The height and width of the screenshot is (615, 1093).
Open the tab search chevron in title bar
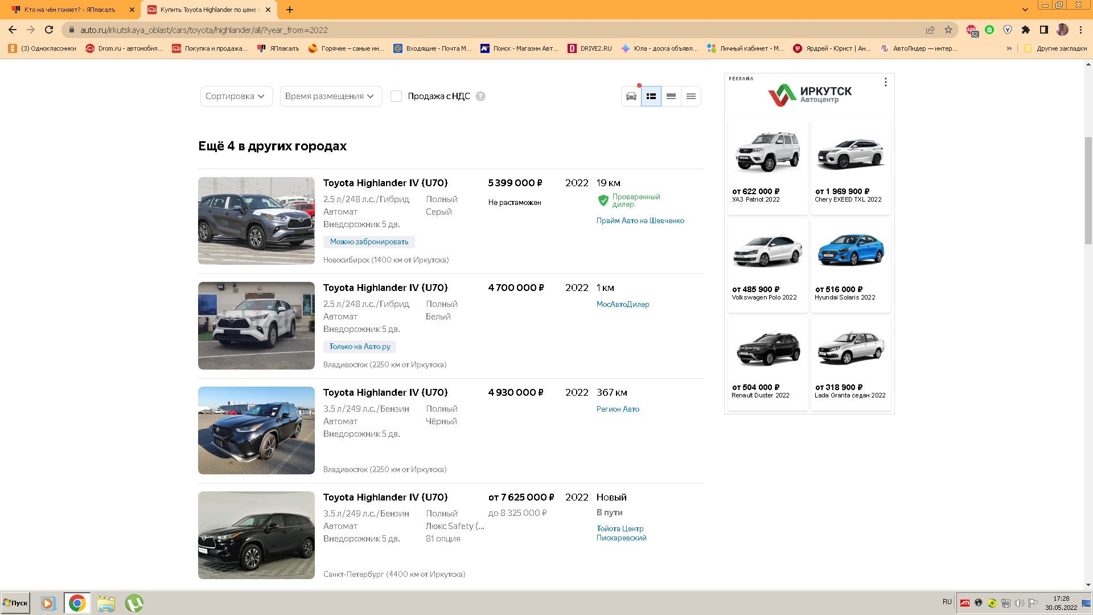coord(1025,10)
